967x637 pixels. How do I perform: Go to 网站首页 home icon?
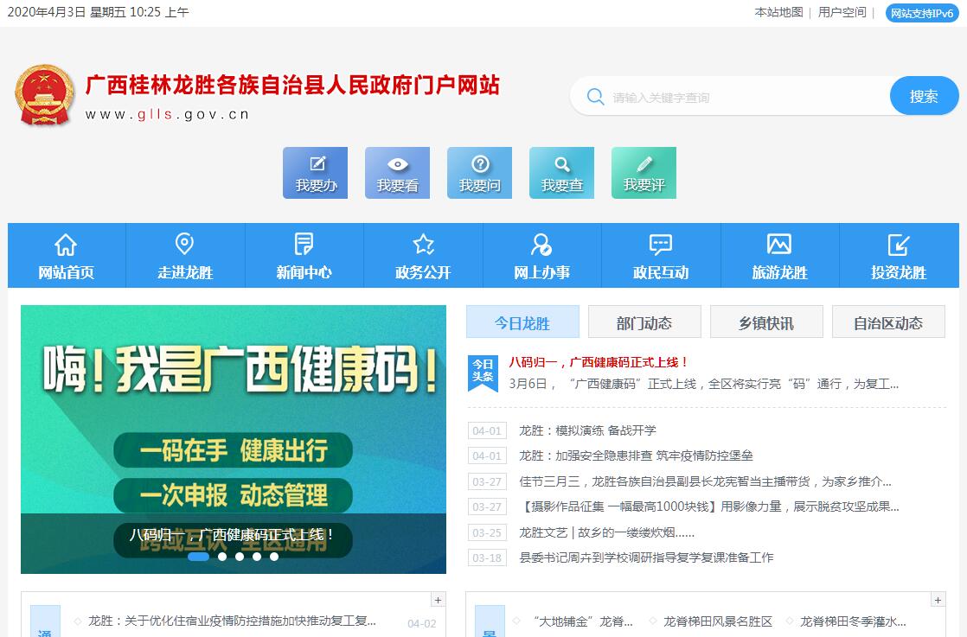66,255
